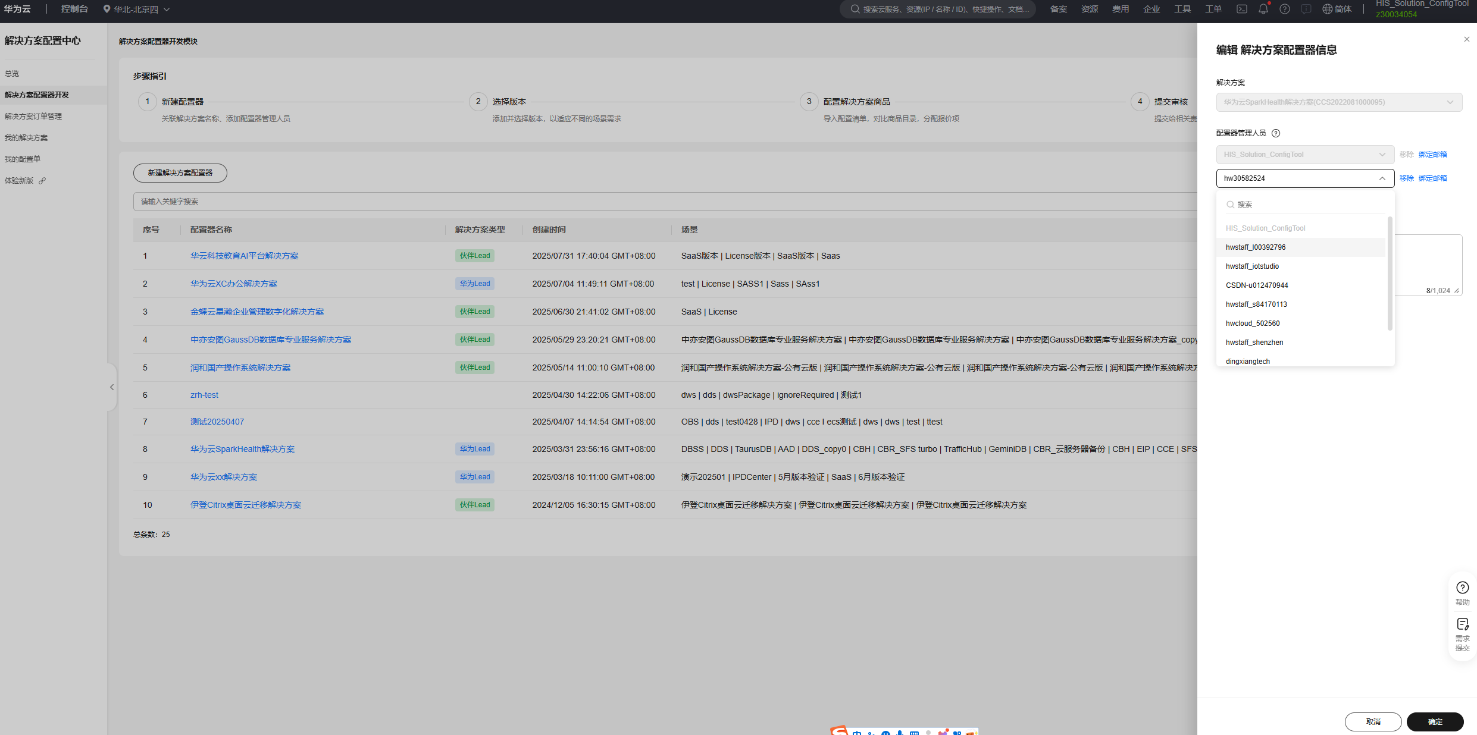Click 资源 in the top navigation
The width and height of the screenshot is (1477, 735).
pyautogui.click(x=1090, y=9)
